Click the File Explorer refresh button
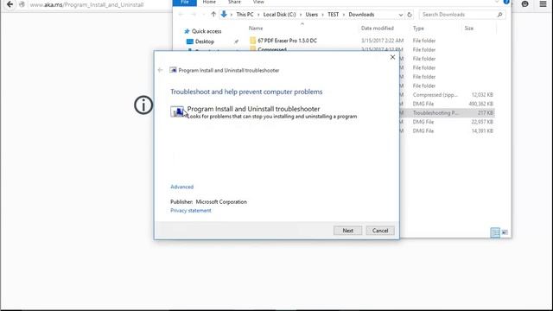 coord(410,15)
